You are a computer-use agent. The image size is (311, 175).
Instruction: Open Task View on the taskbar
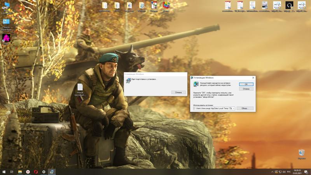12,172
